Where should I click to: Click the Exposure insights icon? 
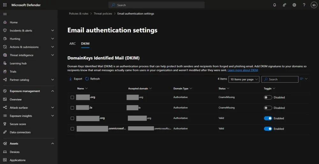pos(5,116)
